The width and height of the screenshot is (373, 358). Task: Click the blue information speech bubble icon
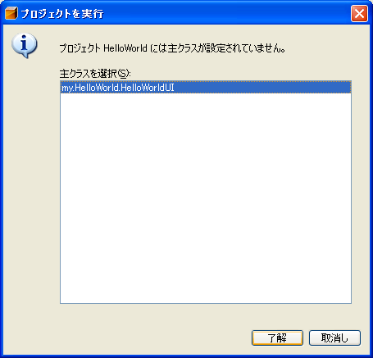click(x=25, y=45)
